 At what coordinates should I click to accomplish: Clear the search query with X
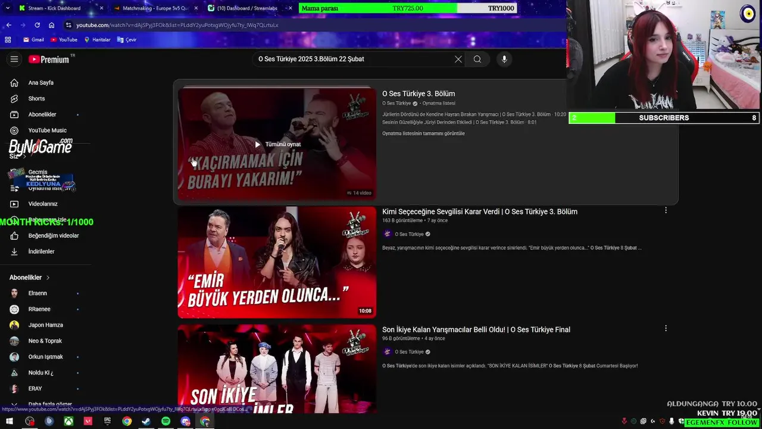point(458,59)
